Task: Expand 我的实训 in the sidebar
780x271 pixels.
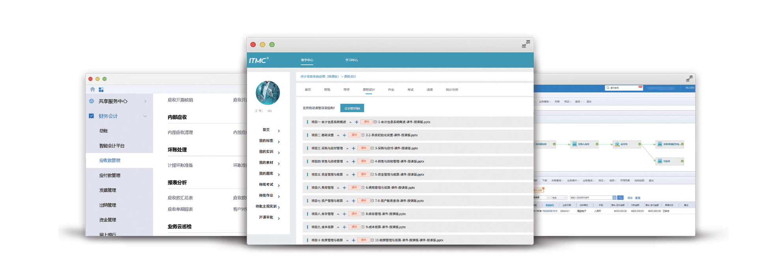Action: (279, 152)
